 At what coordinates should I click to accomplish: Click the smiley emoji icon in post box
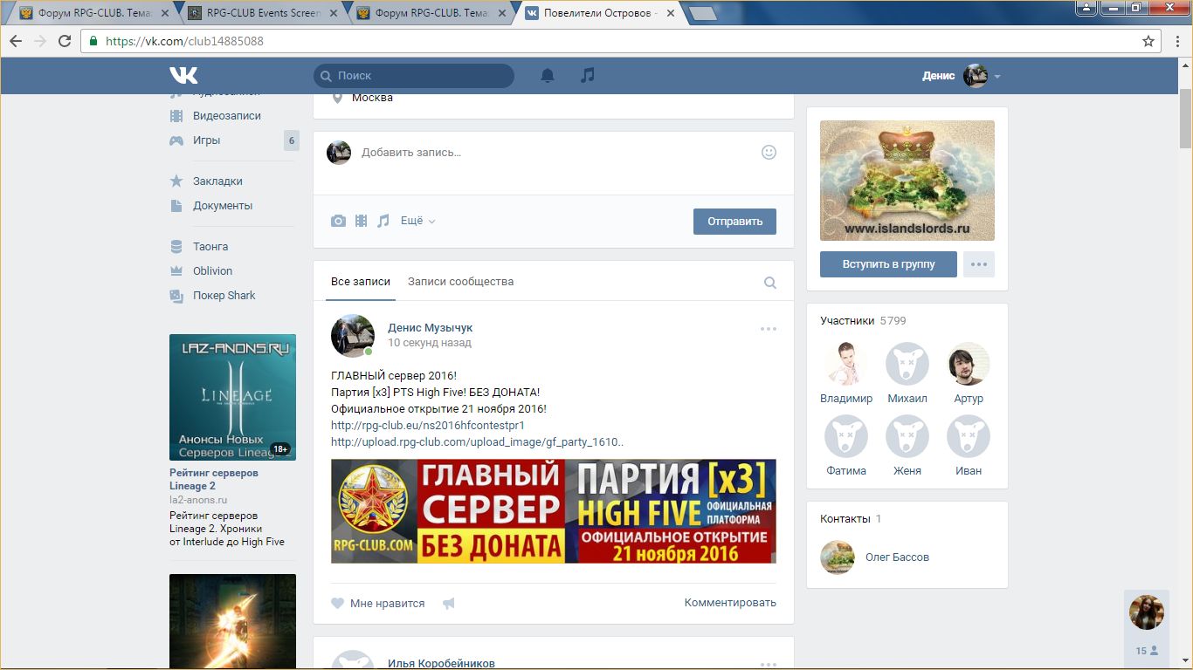(769, 152)
